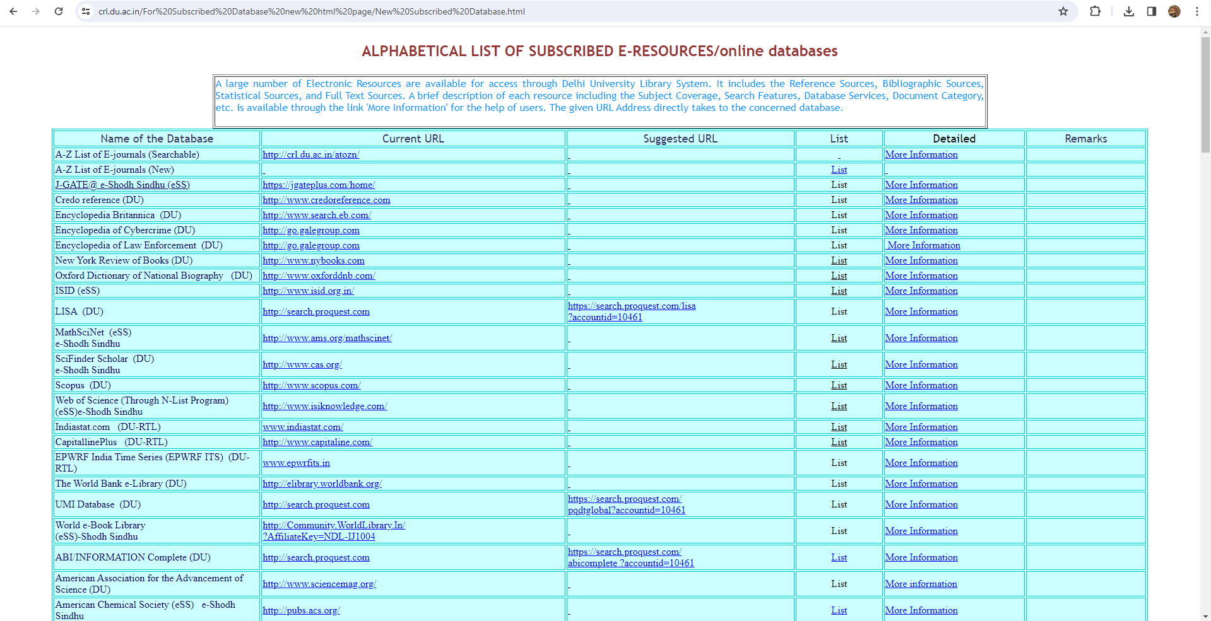This screenshot has height=621, width=1211.
Task: Open suggested pqdtglobal accountid link
Action: [627, 504]
